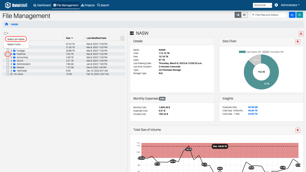Toggle Used Space (TB) legend swatch
306x172 pixels.
coord(242,52)
